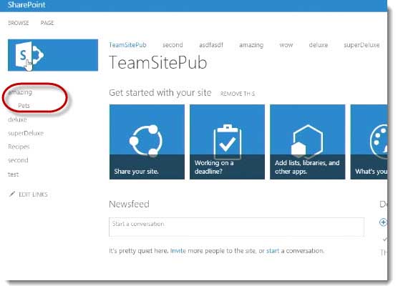Click the SharePoint site logo
This screenshot has height=291, width=398.
point(53,55)
